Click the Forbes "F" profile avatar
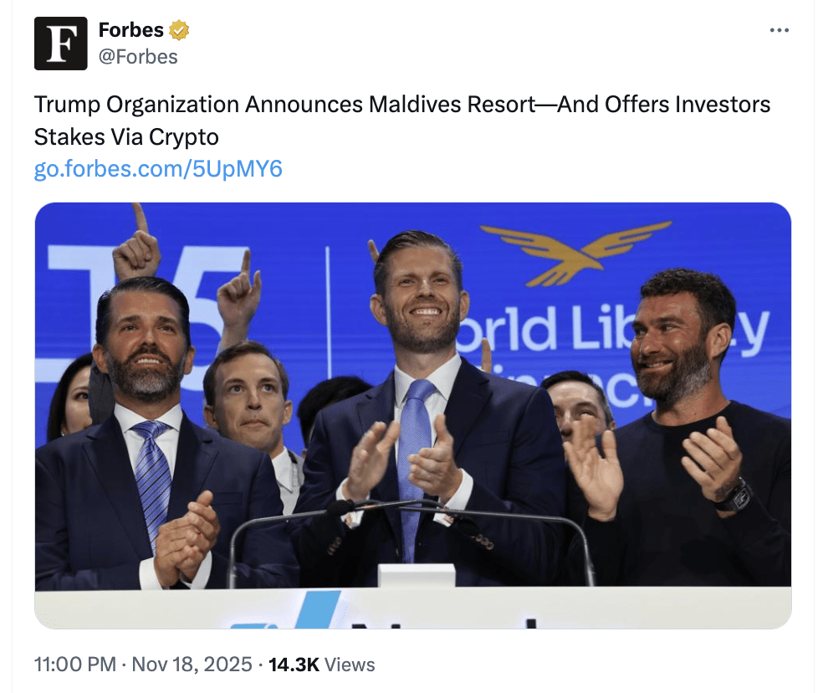 point(60,44)
